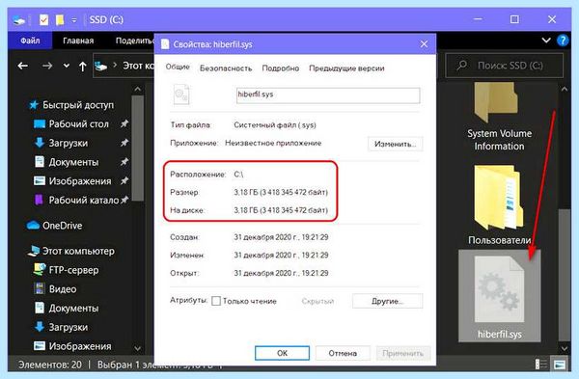Click the Изменить... button
The width and height of the screenshot is (579, 379).
pos(395,144)
